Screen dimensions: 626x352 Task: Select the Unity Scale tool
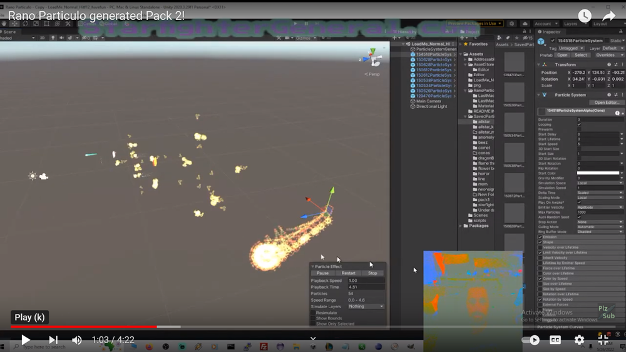click(x=36, y=24)
